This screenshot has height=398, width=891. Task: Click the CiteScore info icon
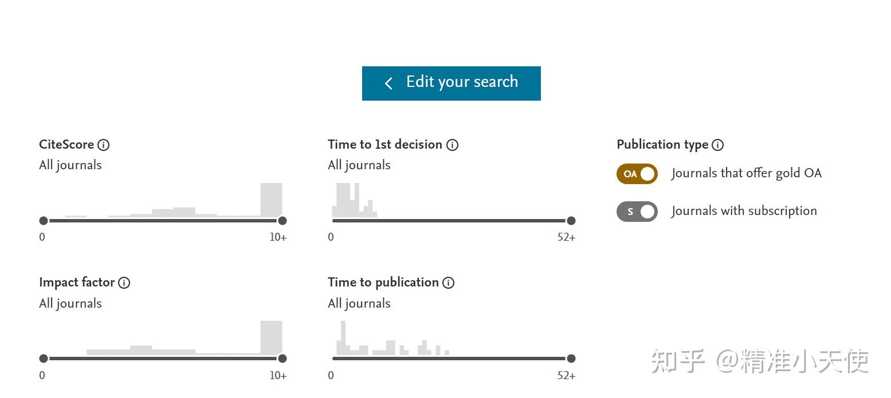tap(103, 145)
